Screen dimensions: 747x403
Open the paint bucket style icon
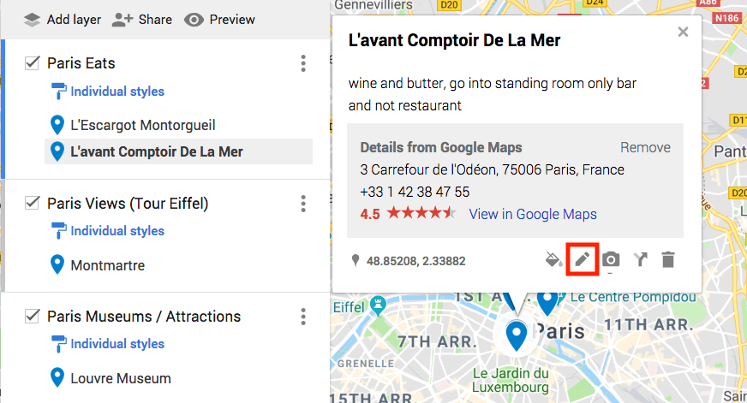pyautogui.click(x=553, y=260)
